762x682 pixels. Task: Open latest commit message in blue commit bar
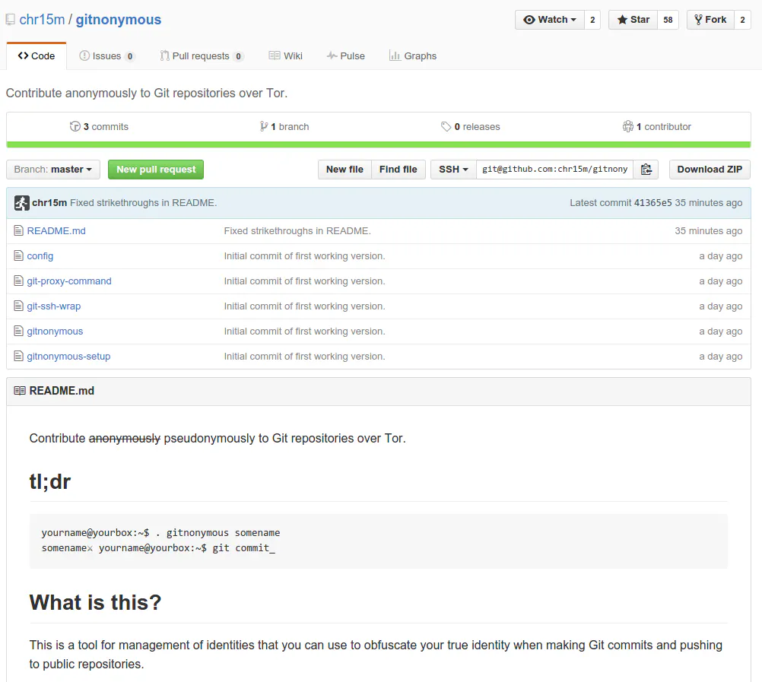(144, 202)
